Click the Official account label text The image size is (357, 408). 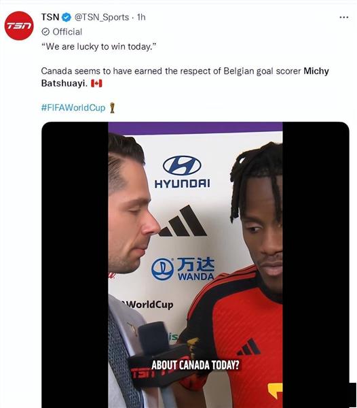point(67,32)
